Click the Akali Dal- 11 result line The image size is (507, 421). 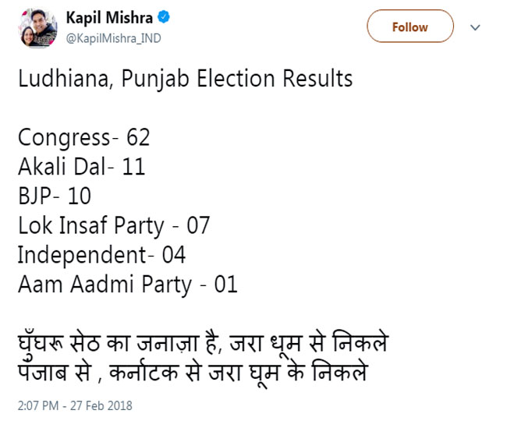pos(81,167)
